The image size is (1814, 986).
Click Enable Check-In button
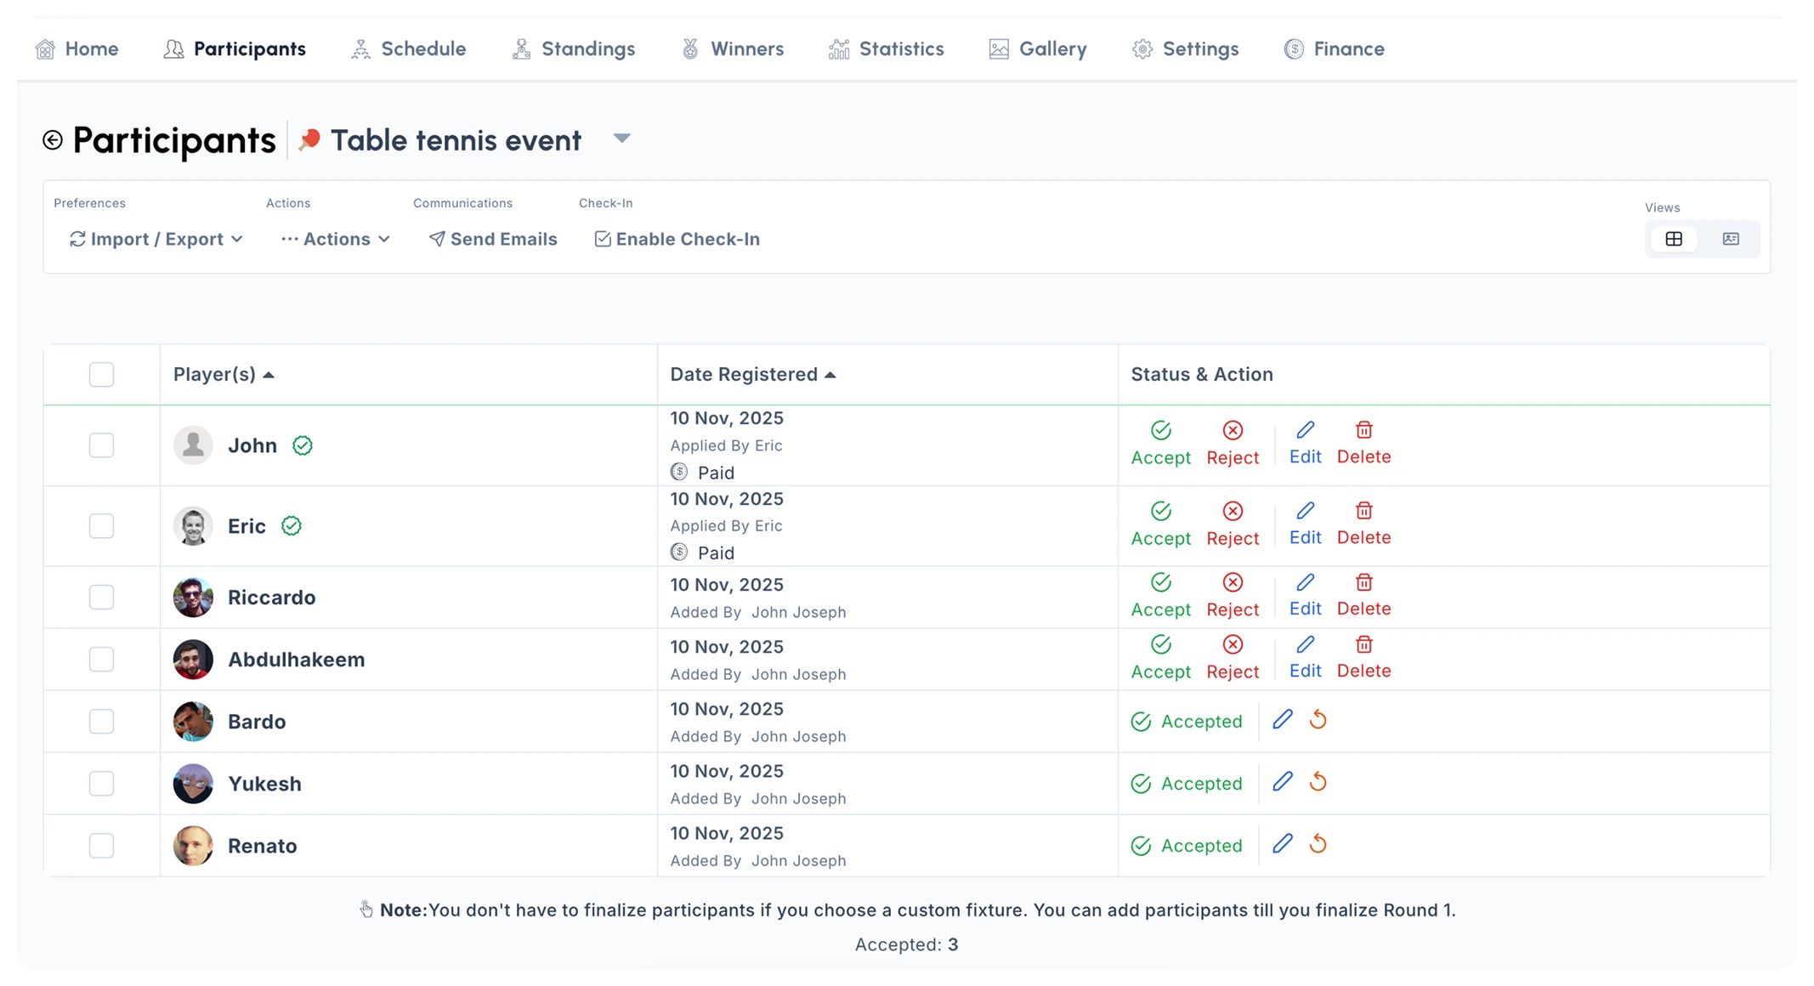coord(677,240)
